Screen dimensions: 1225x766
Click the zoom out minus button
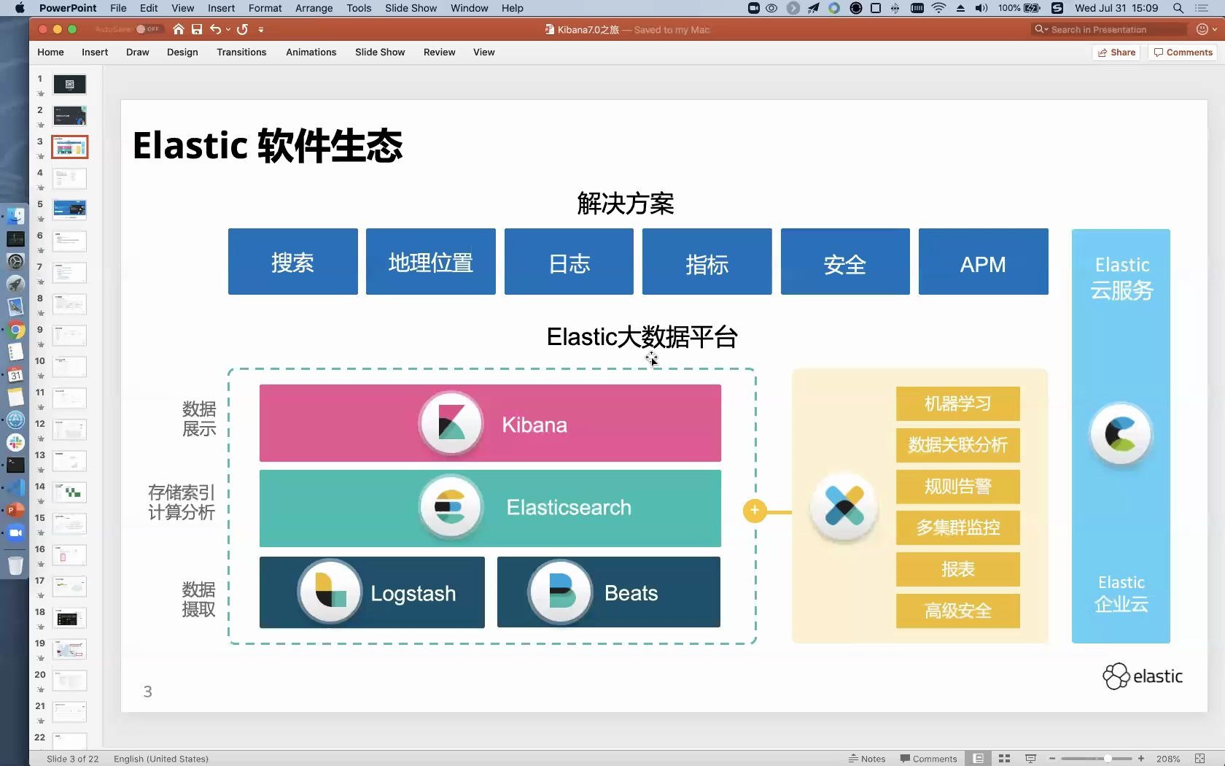click(x=1052, y=759)
